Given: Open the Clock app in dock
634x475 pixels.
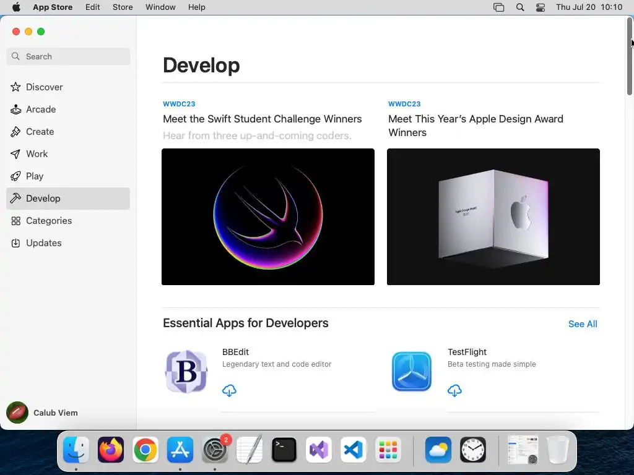Looking at the screenshot, I should click(x=473, y=450).
